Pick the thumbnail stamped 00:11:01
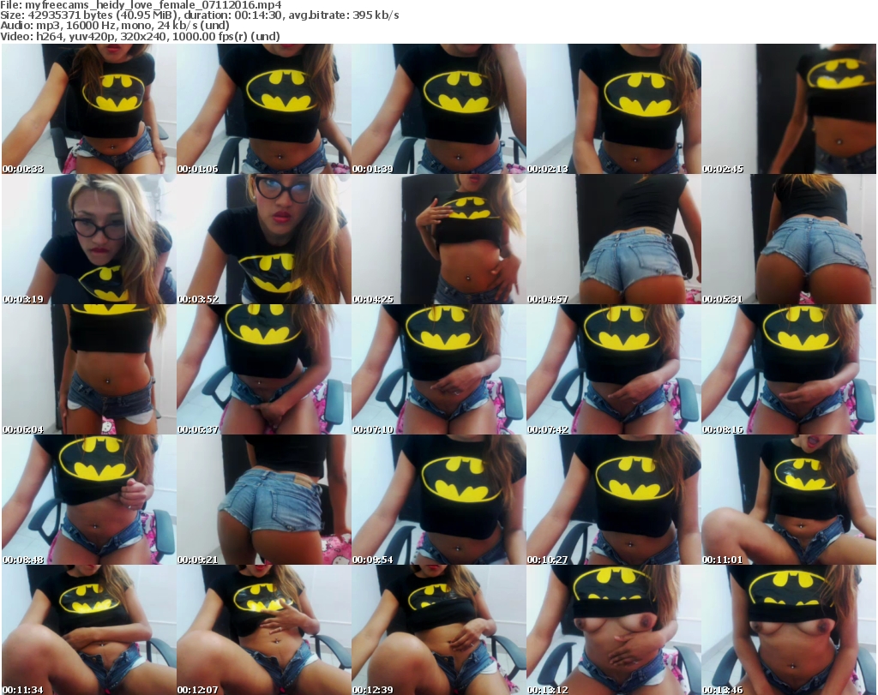Viewport: 878px width, 695px height. [x=789, y=500]
